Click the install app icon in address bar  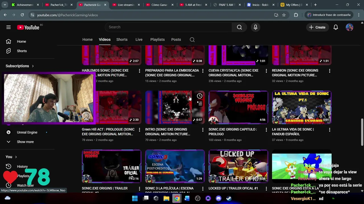click(x=276, y=15)
